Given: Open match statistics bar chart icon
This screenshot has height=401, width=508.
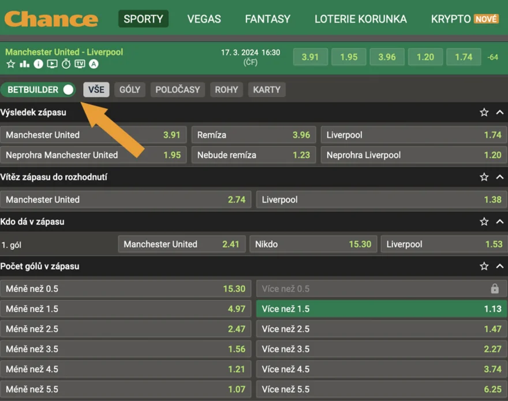Looking at the screenshot, I should click(x=25, y=64).
